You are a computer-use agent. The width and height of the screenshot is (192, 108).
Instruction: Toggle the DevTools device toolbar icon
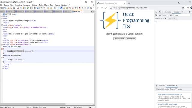pos(160,12)
